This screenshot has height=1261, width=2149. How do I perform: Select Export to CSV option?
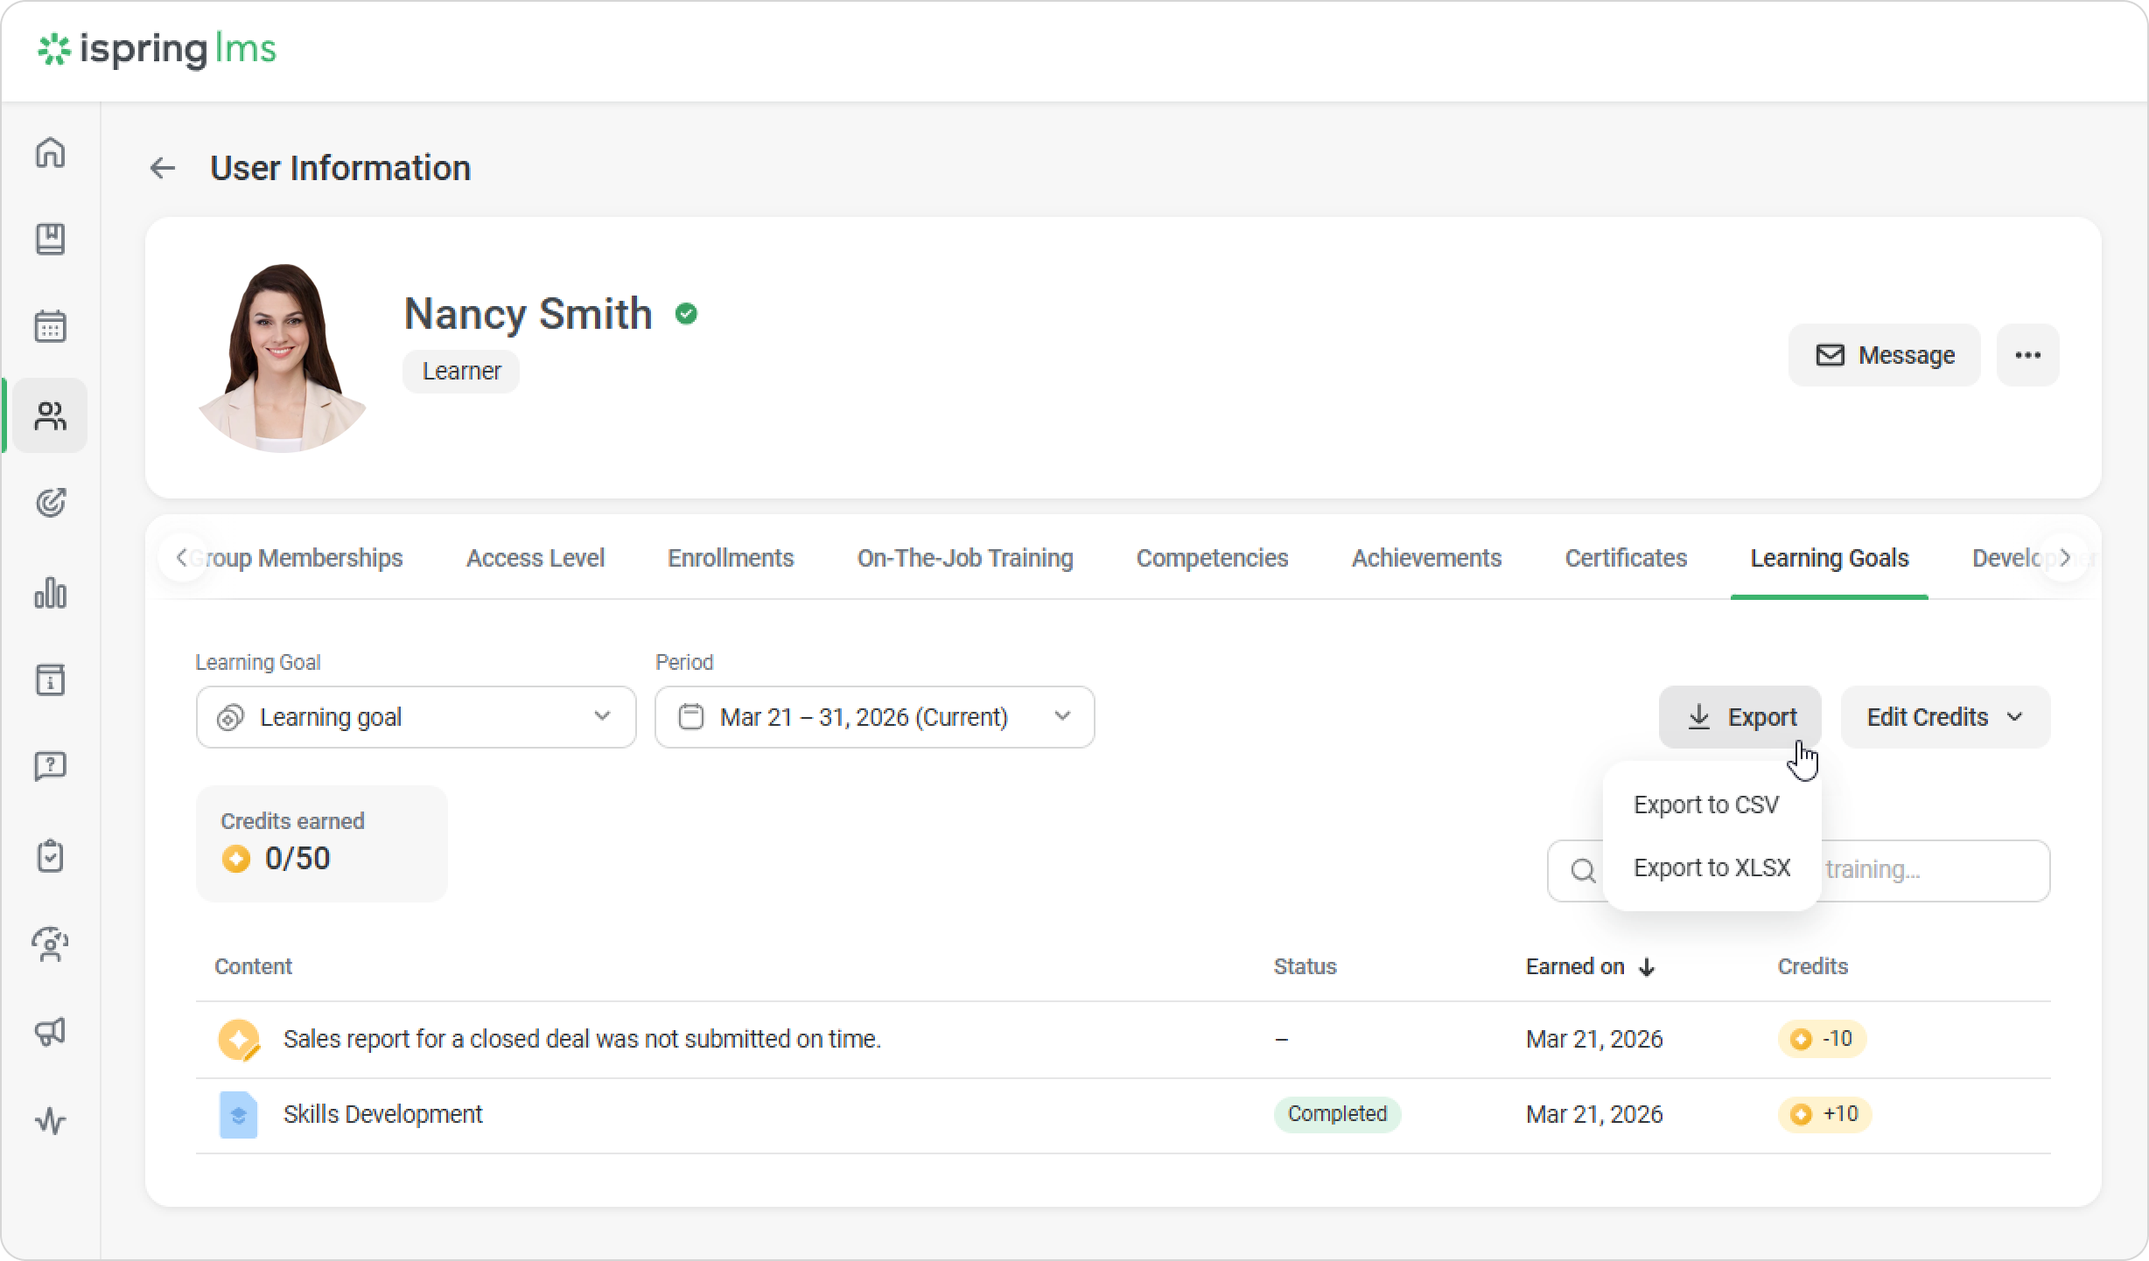[1705, 805]
